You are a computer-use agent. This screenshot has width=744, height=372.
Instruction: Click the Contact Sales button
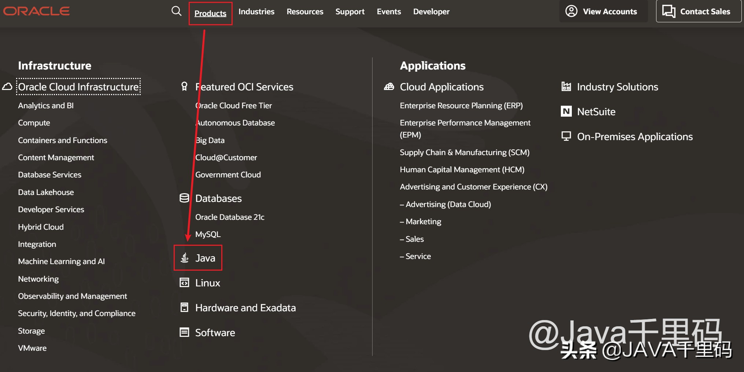698,11
